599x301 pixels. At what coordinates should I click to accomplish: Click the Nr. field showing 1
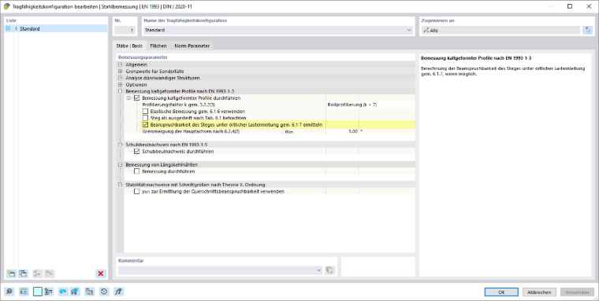point(125,30)
